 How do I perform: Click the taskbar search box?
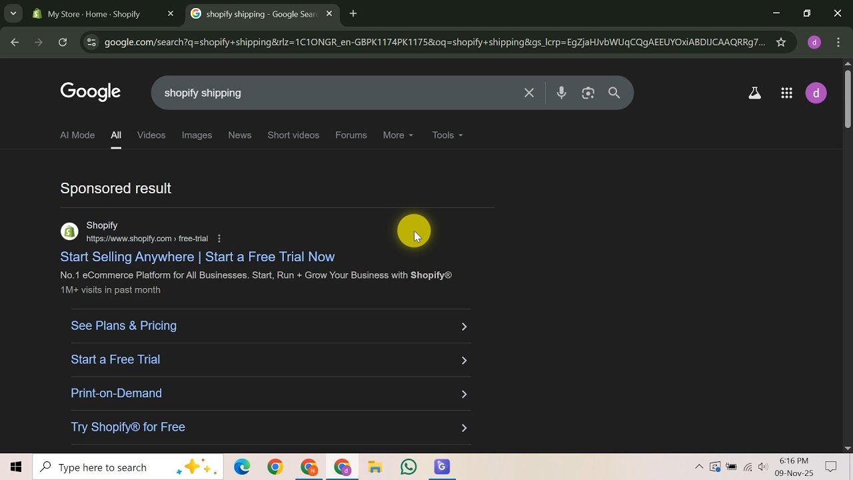click(127, 467)
